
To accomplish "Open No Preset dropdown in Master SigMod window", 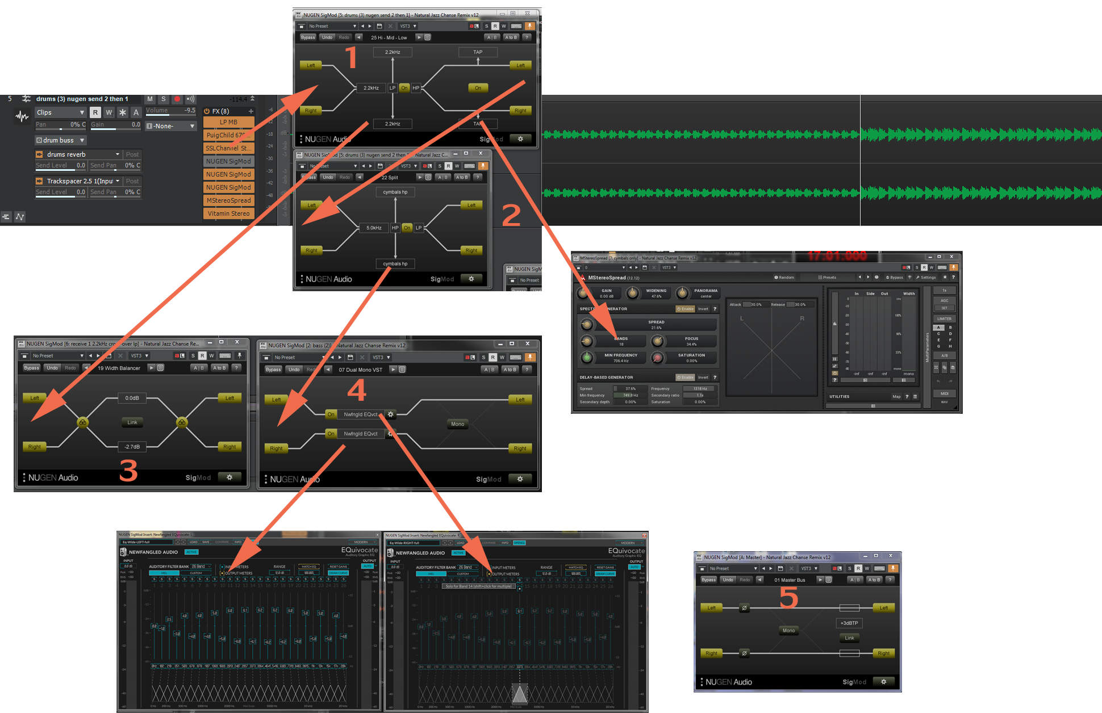I will click(732, 568).
